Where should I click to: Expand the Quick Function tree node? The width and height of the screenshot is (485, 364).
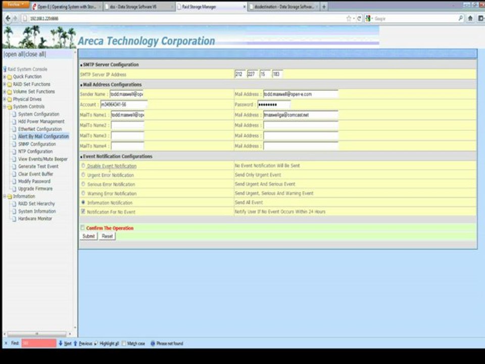tap(5, 76)
